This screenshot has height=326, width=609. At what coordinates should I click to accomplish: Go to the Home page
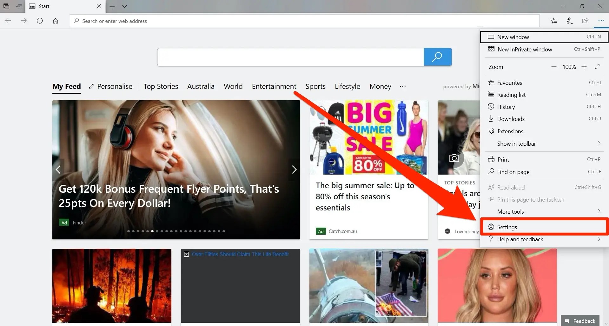click(x=56, y=21)
